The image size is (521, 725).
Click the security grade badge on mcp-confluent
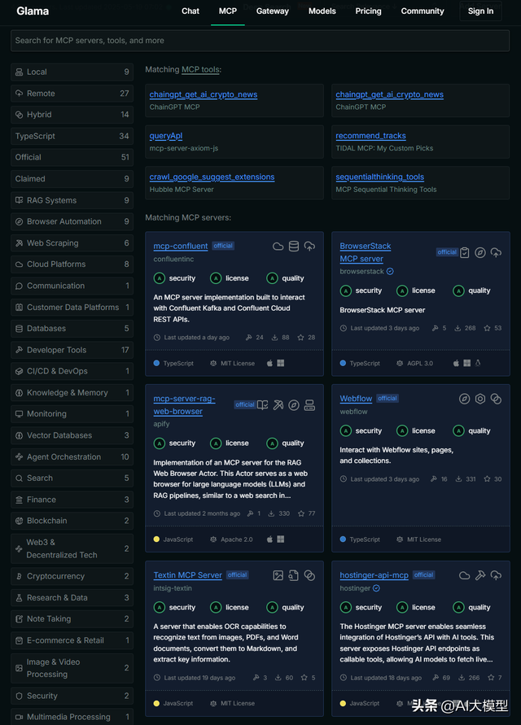(160, 278)
